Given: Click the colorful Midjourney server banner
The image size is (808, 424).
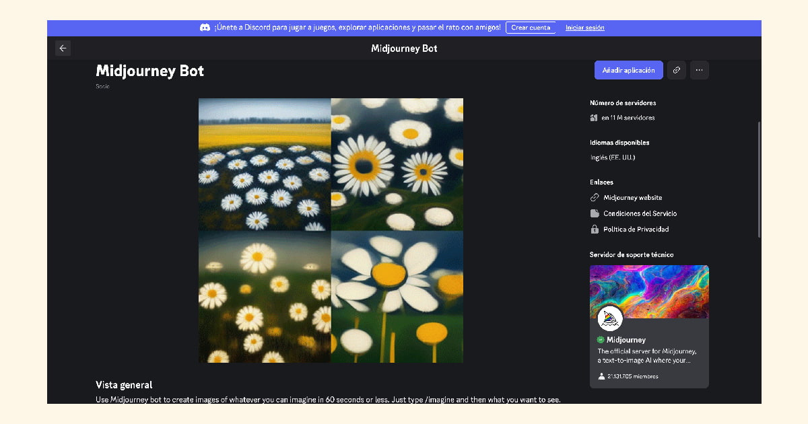Looking at the screenshot, I should pos(649,291).
